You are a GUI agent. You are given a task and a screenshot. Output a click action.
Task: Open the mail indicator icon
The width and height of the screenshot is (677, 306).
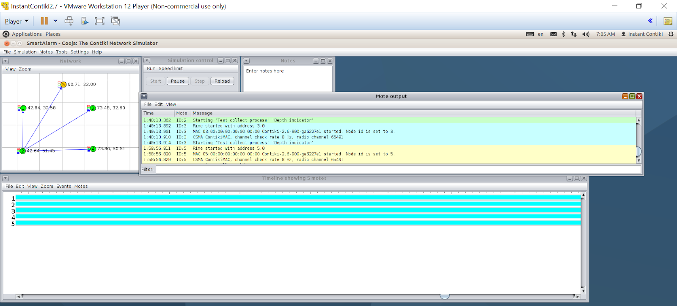click(553, 34)
